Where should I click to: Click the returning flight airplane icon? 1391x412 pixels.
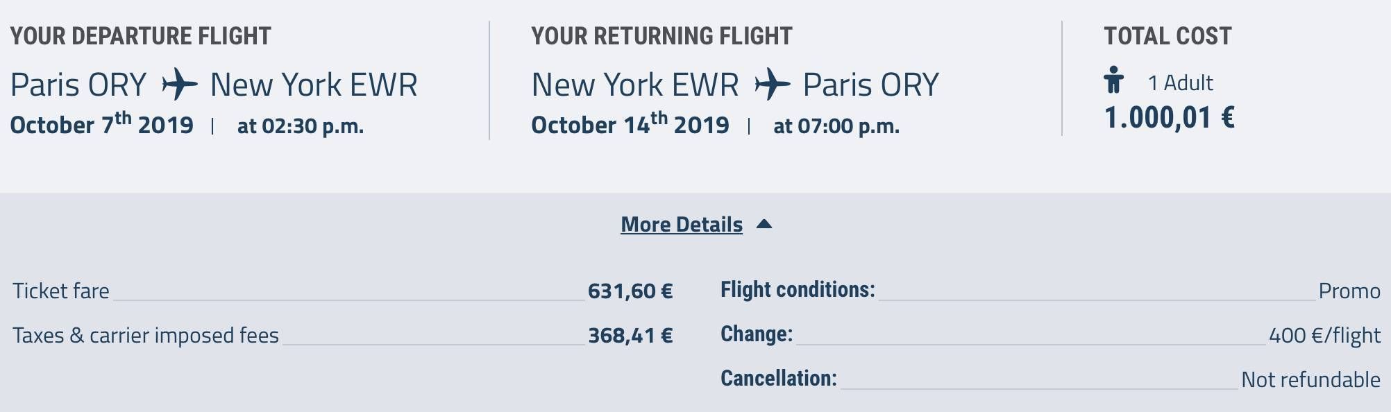tap(773, 85)
